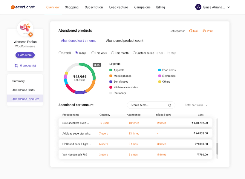Screen dimensions: 245x179
Task: Select the Today radio button
Action: (76, 53)
